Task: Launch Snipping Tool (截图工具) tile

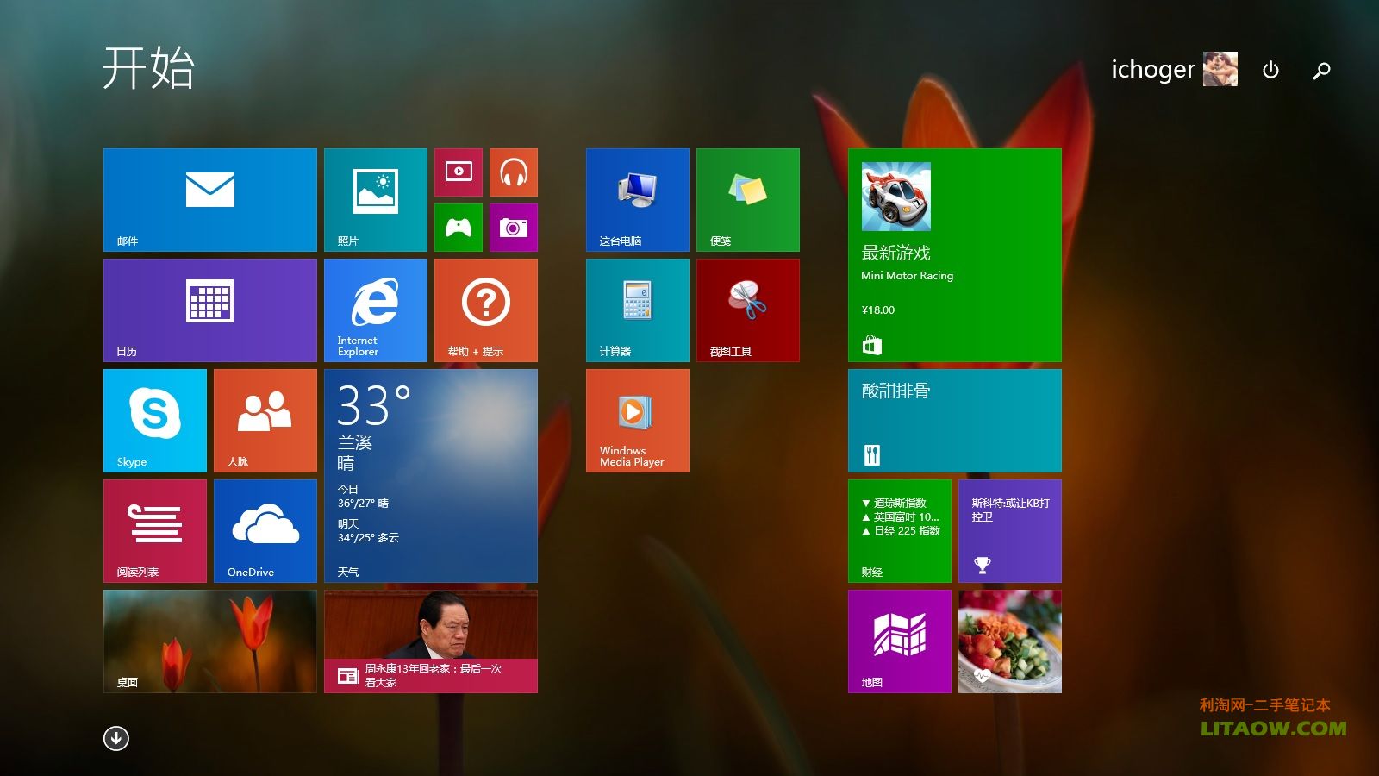Action: tap(748, 310)
